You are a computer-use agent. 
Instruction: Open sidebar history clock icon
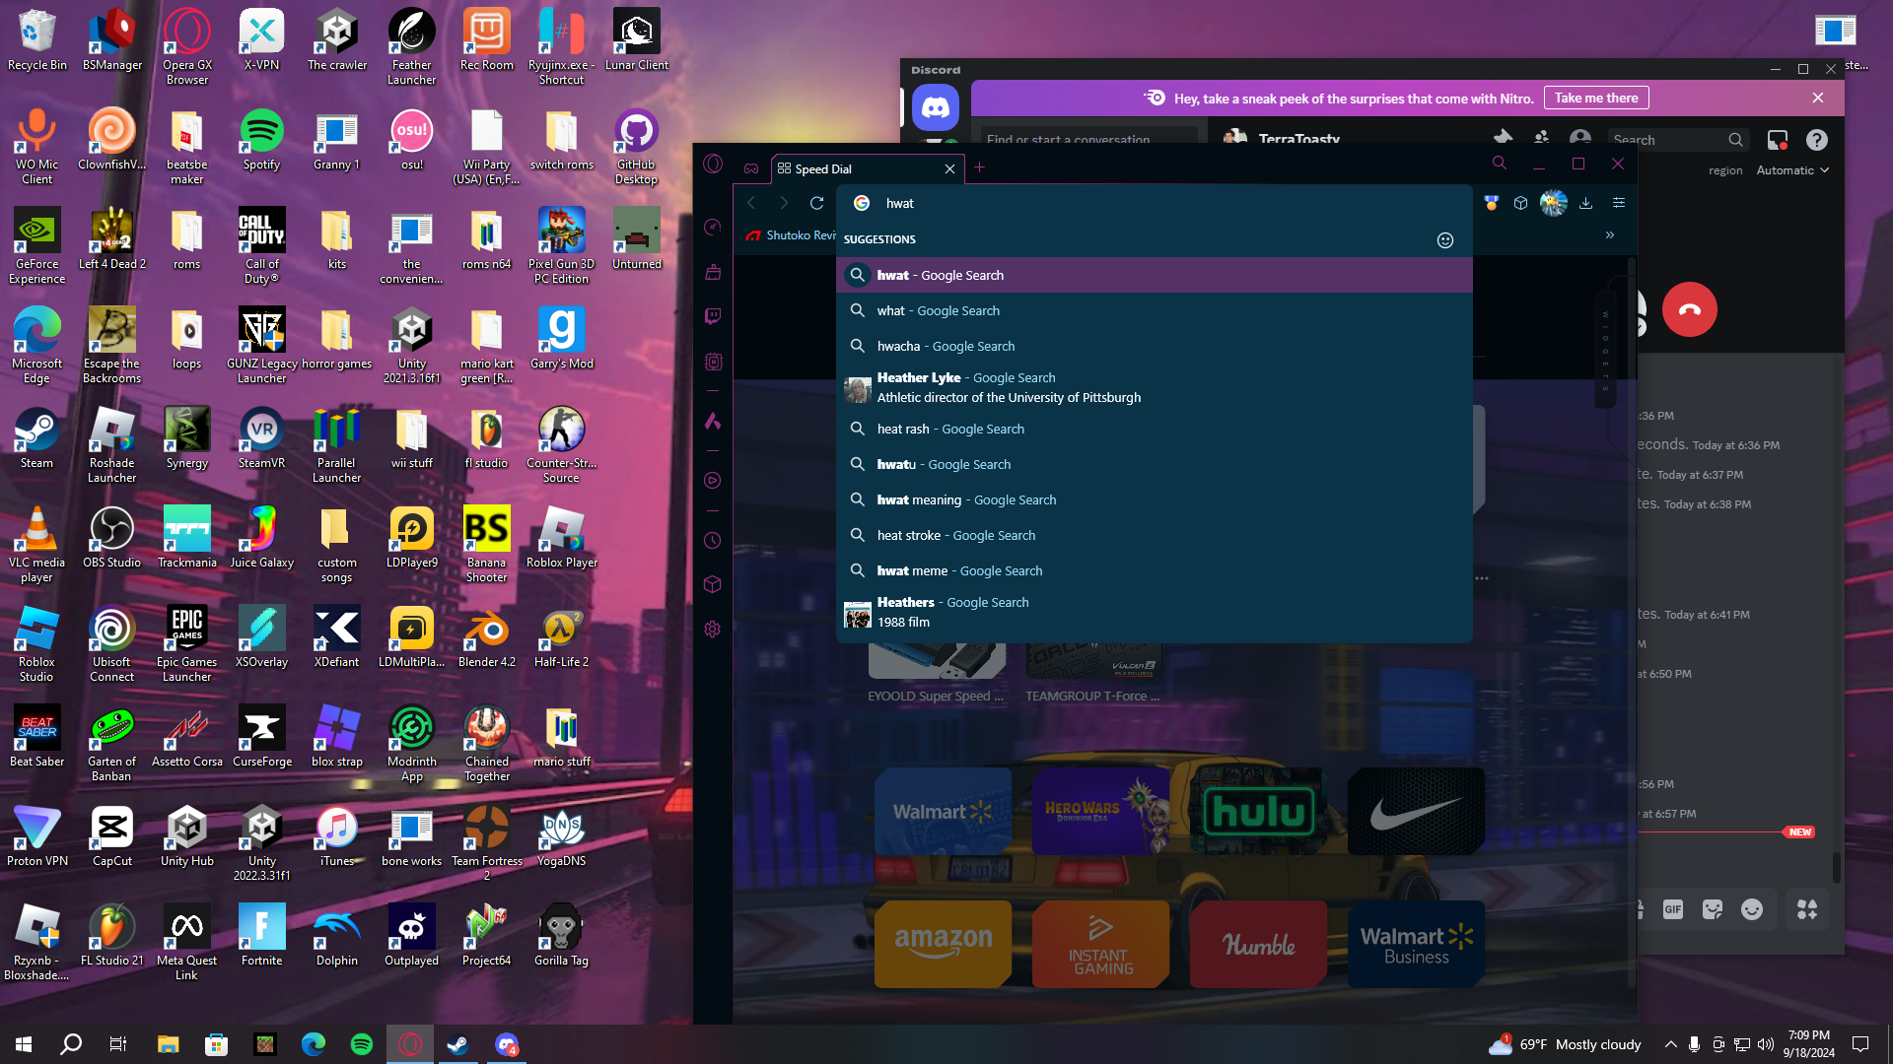pos(713,541)
